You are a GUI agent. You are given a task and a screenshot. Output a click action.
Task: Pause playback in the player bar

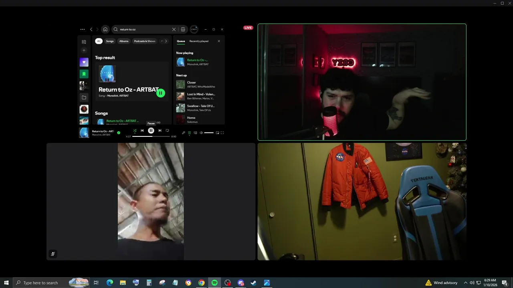click(x=151, y=130)
